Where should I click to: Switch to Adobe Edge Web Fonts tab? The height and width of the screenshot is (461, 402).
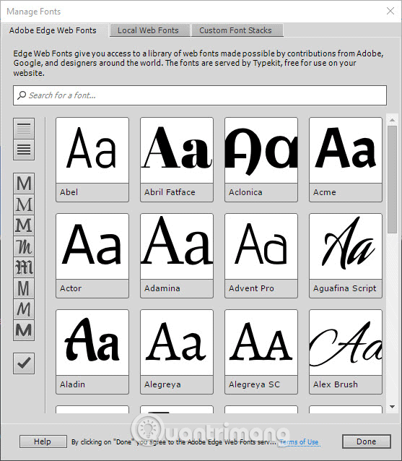[x=53, y=30]
